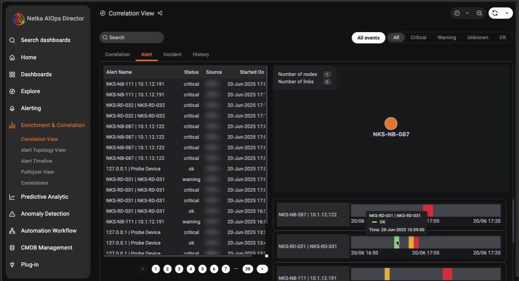Select the NKS-RD-031 row with warning status
The image size is (519, 281).
pos(185,179)
